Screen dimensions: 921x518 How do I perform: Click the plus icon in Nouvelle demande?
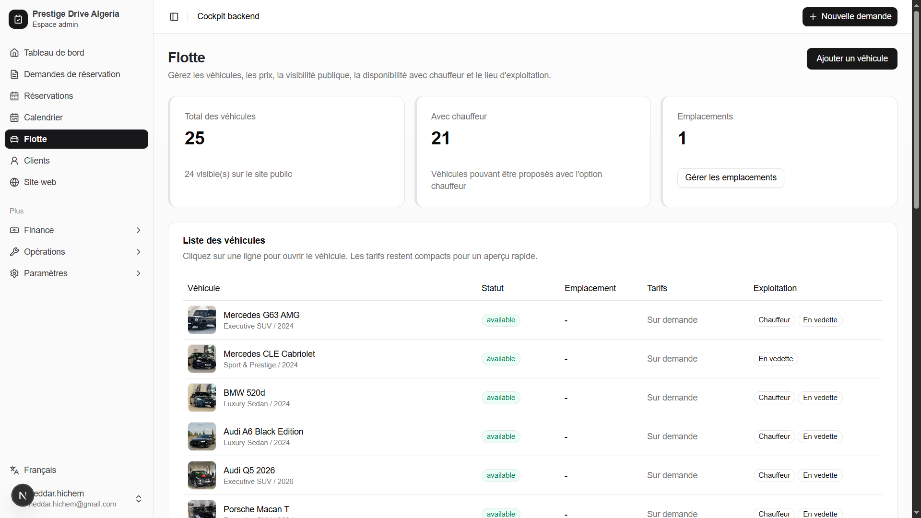pos(813,17)
